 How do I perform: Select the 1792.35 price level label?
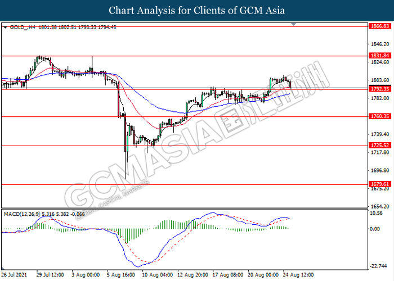pyautogui.click(x=380, y=89)
